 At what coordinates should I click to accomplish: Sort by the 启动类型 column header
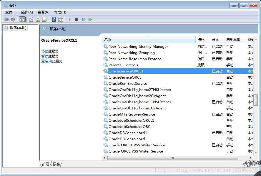tap(235, 40)
